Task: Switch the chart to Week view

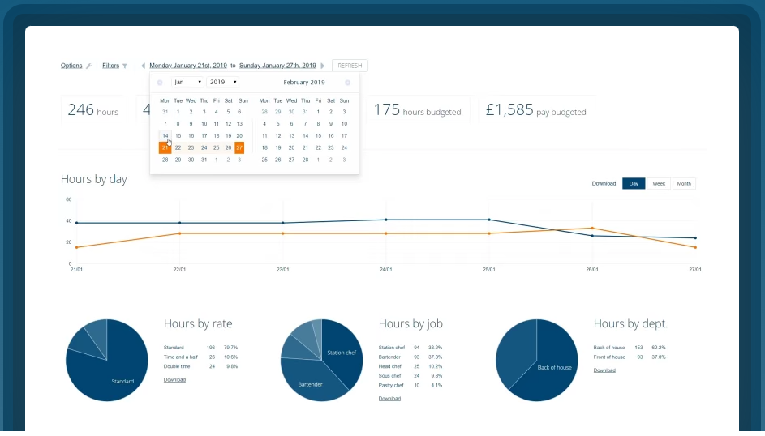Action: tap(659, 184)
